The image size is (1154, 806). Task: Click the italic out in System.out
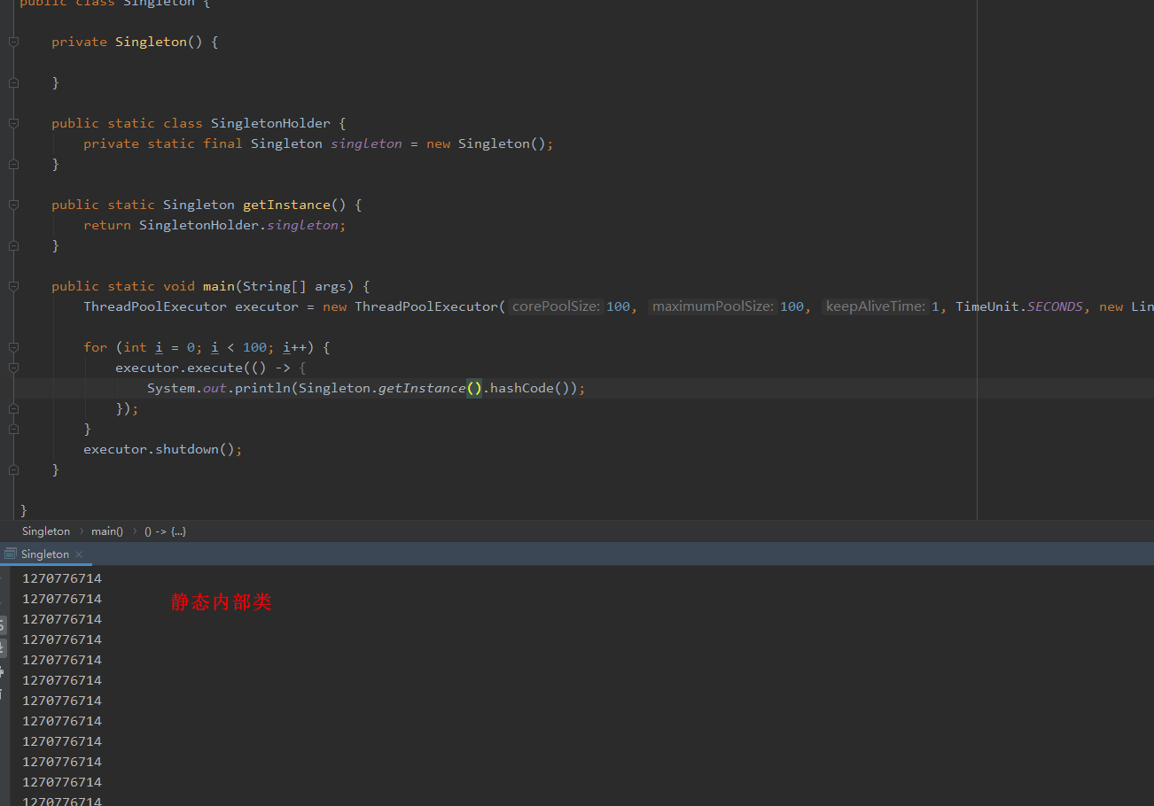pos(214,388)
